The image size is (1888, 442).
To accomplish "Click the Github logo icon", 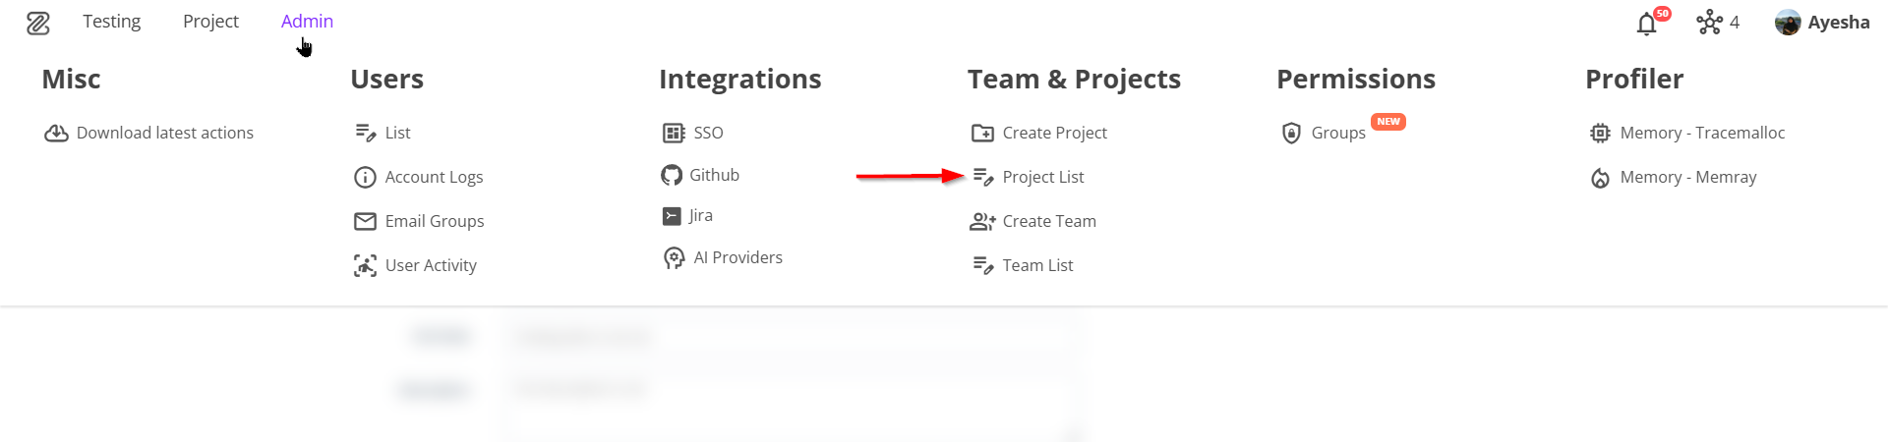I will click(672, 176).
